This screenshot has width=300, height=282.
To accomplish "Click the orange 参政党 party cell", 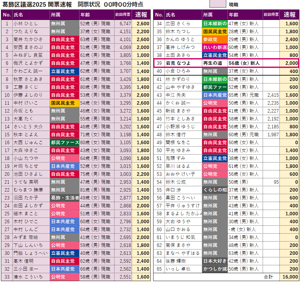I will tap(215, 40).
